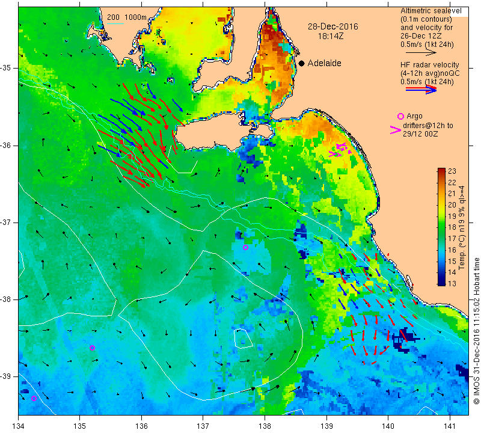Viewport: 481px width, 433px height.
Task: Click the colorbar value 23
Action: pos(452,171)
